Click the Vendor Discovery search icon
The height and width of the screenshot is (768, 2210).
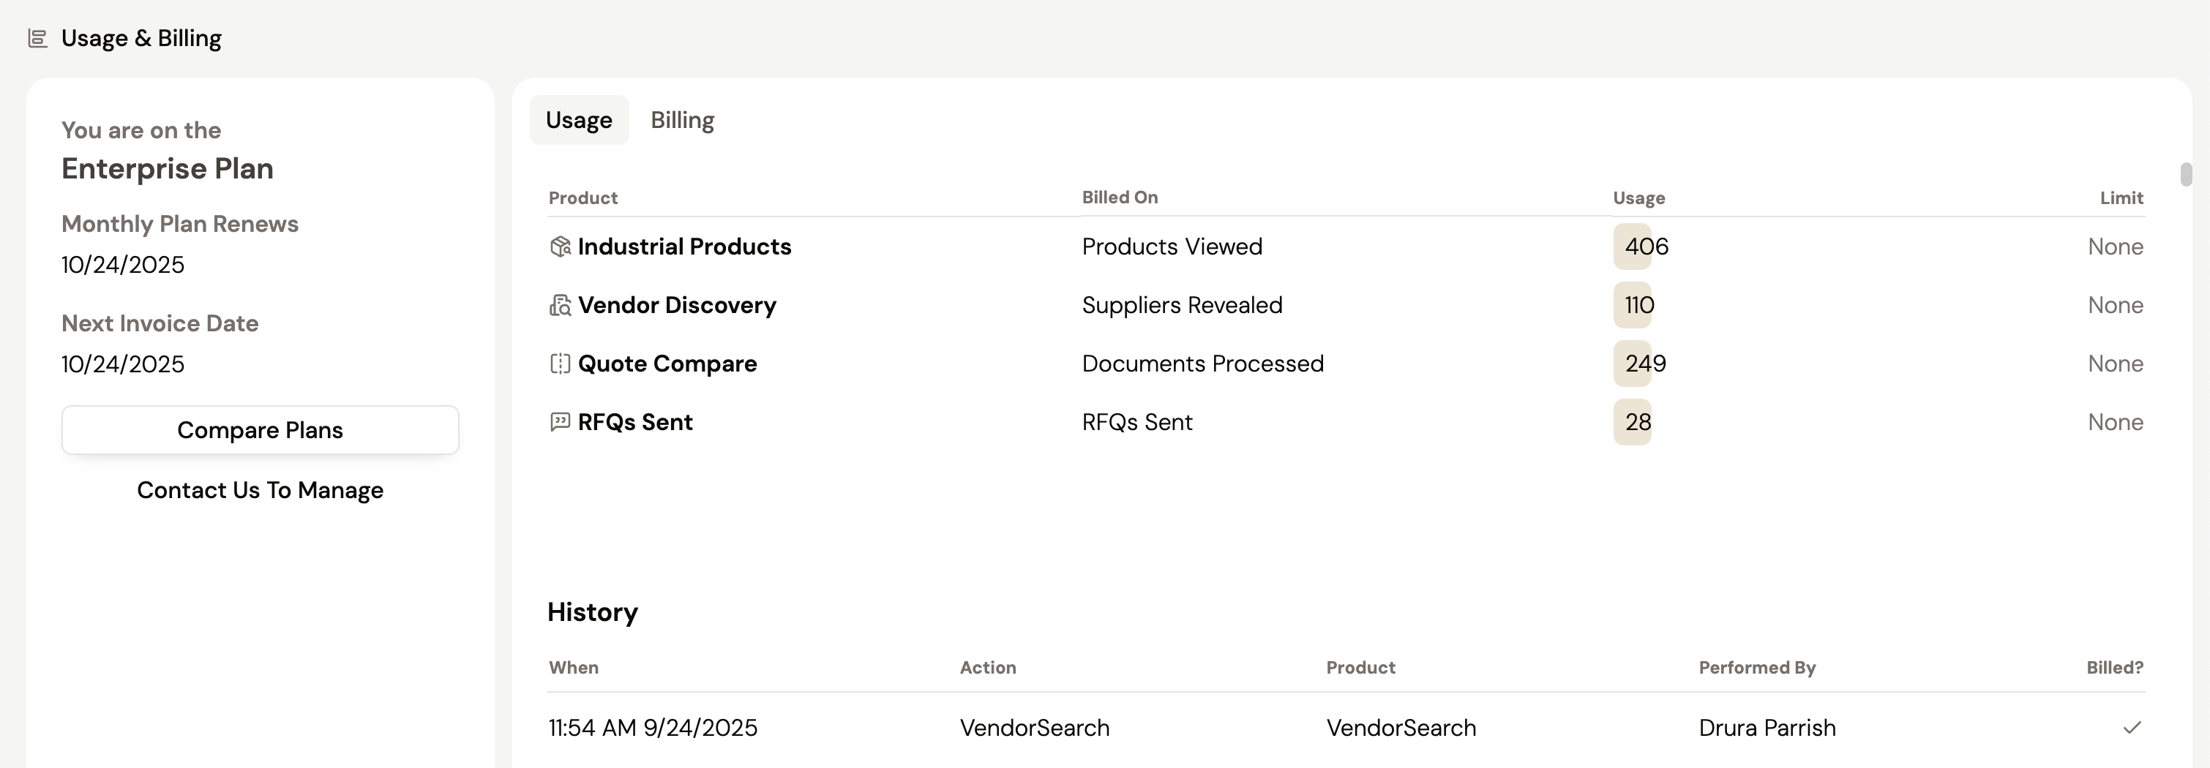click(x=559, y=305)
